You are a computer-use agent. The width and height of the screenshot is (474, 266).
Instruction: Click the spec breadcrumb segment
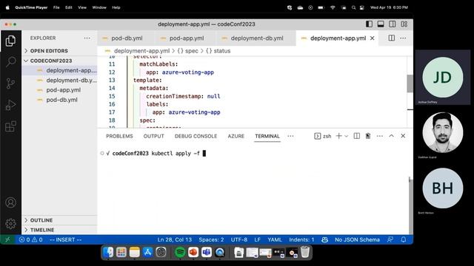point(187,51)
